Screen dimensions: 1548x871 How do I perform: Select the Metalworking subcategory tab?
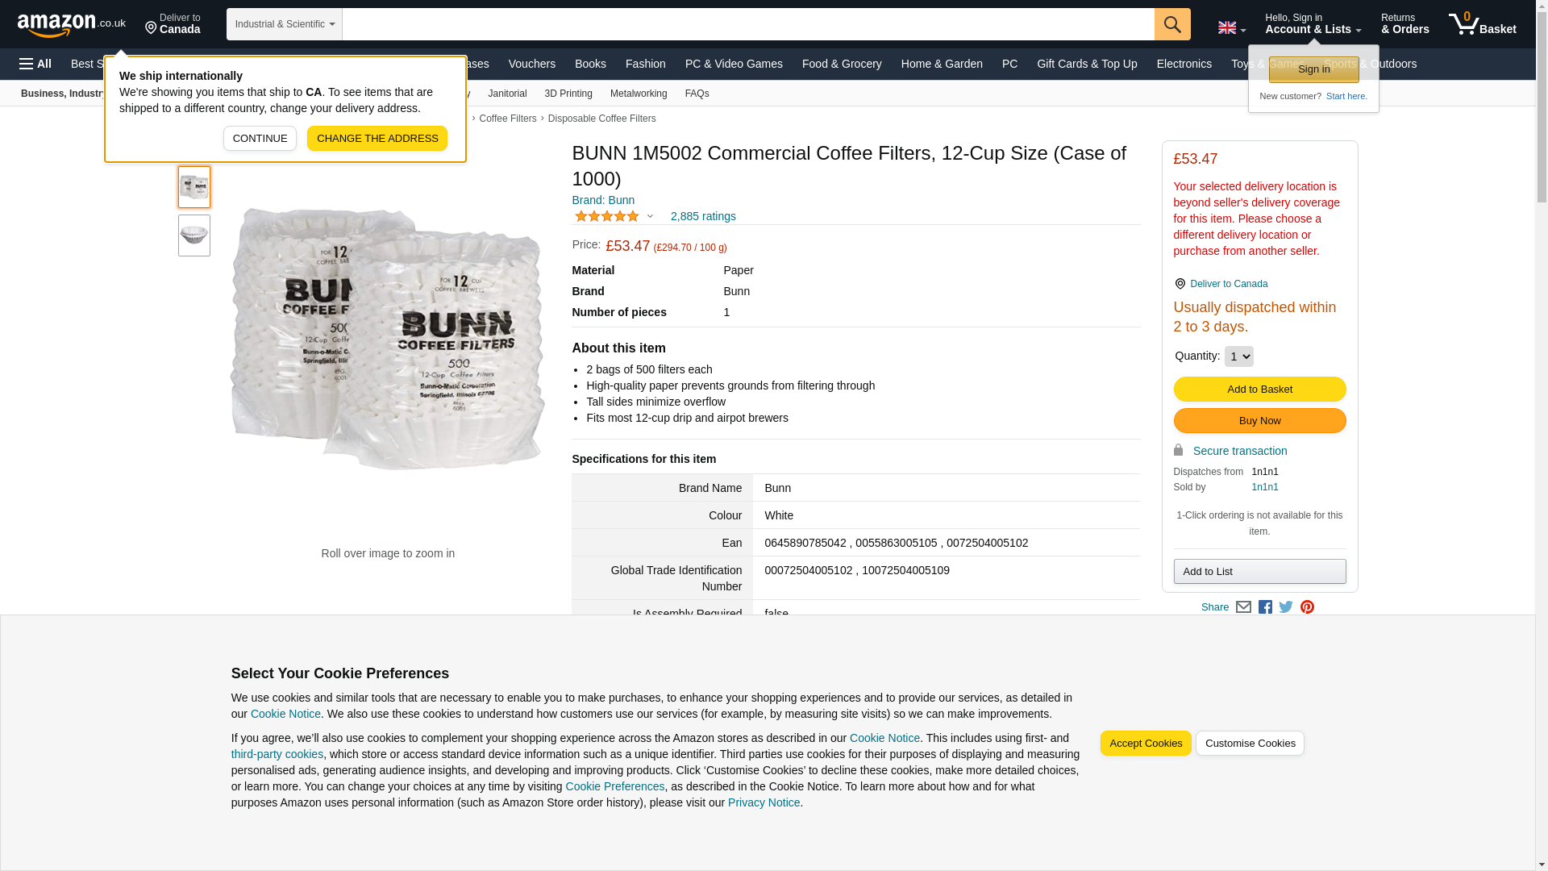click(x=638, y=94)
